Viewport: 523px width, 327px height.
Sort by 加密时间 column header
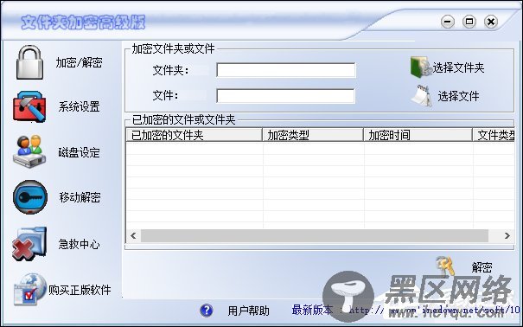tap(418, 135)
